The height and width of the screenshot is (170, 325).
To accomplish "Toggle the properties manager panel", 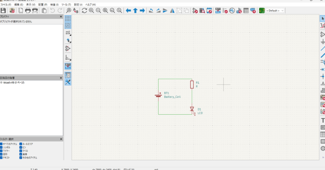I will (x=68, y=82).
